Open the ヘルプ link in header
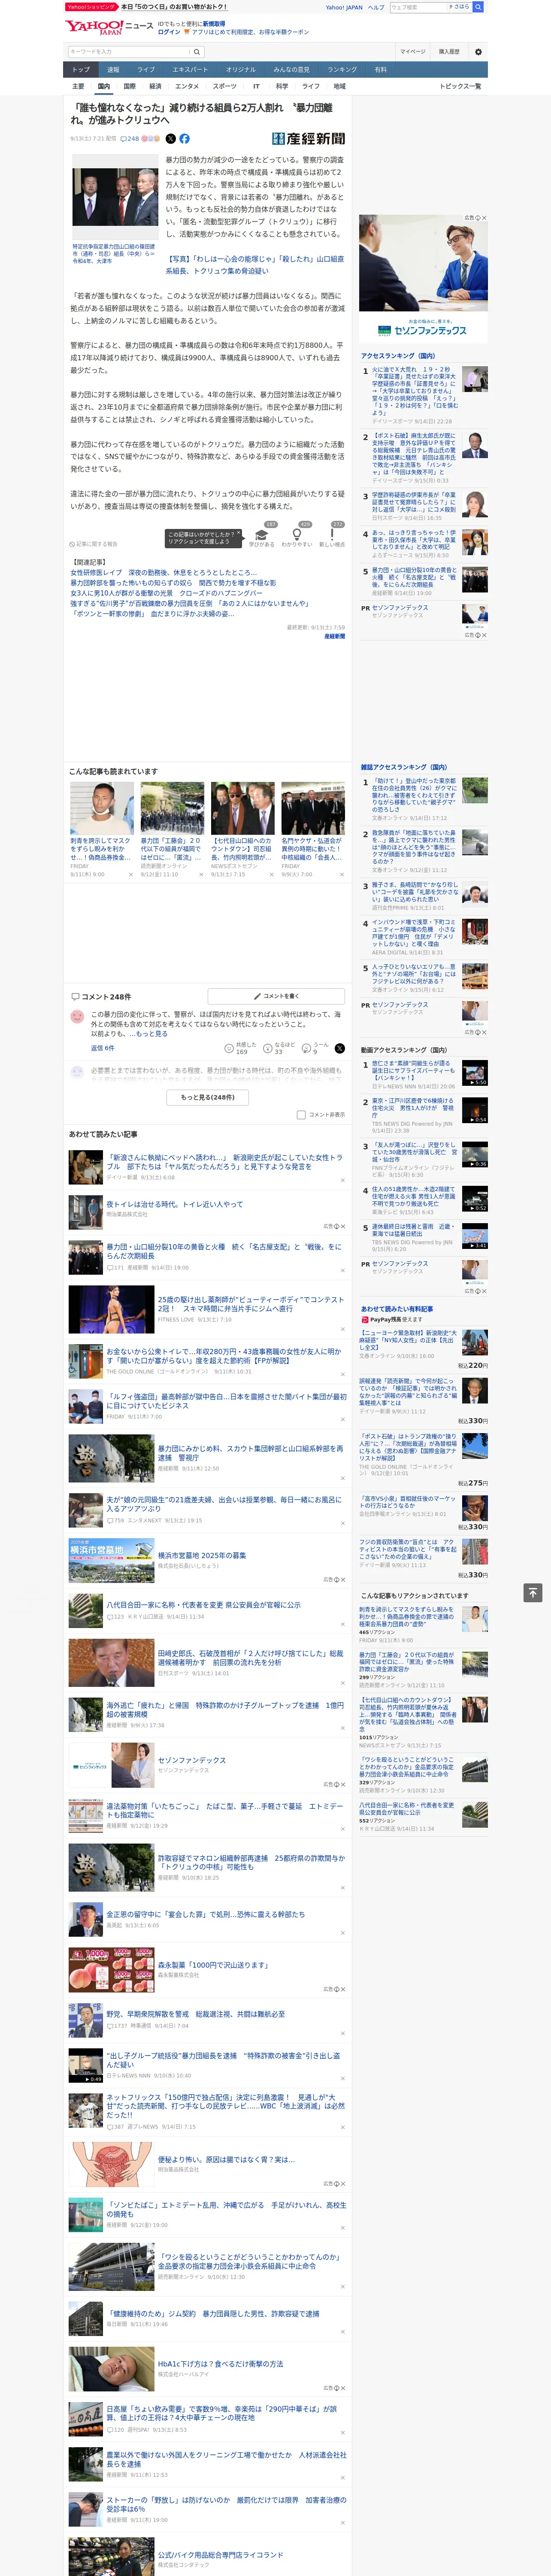551x2576 pixels. pyautogui.click(x=376, y=7)
